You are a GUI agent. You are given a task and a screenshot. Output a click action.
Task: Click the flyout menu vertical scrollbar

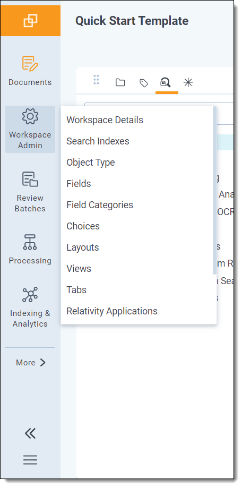click(x=215, y=191)
